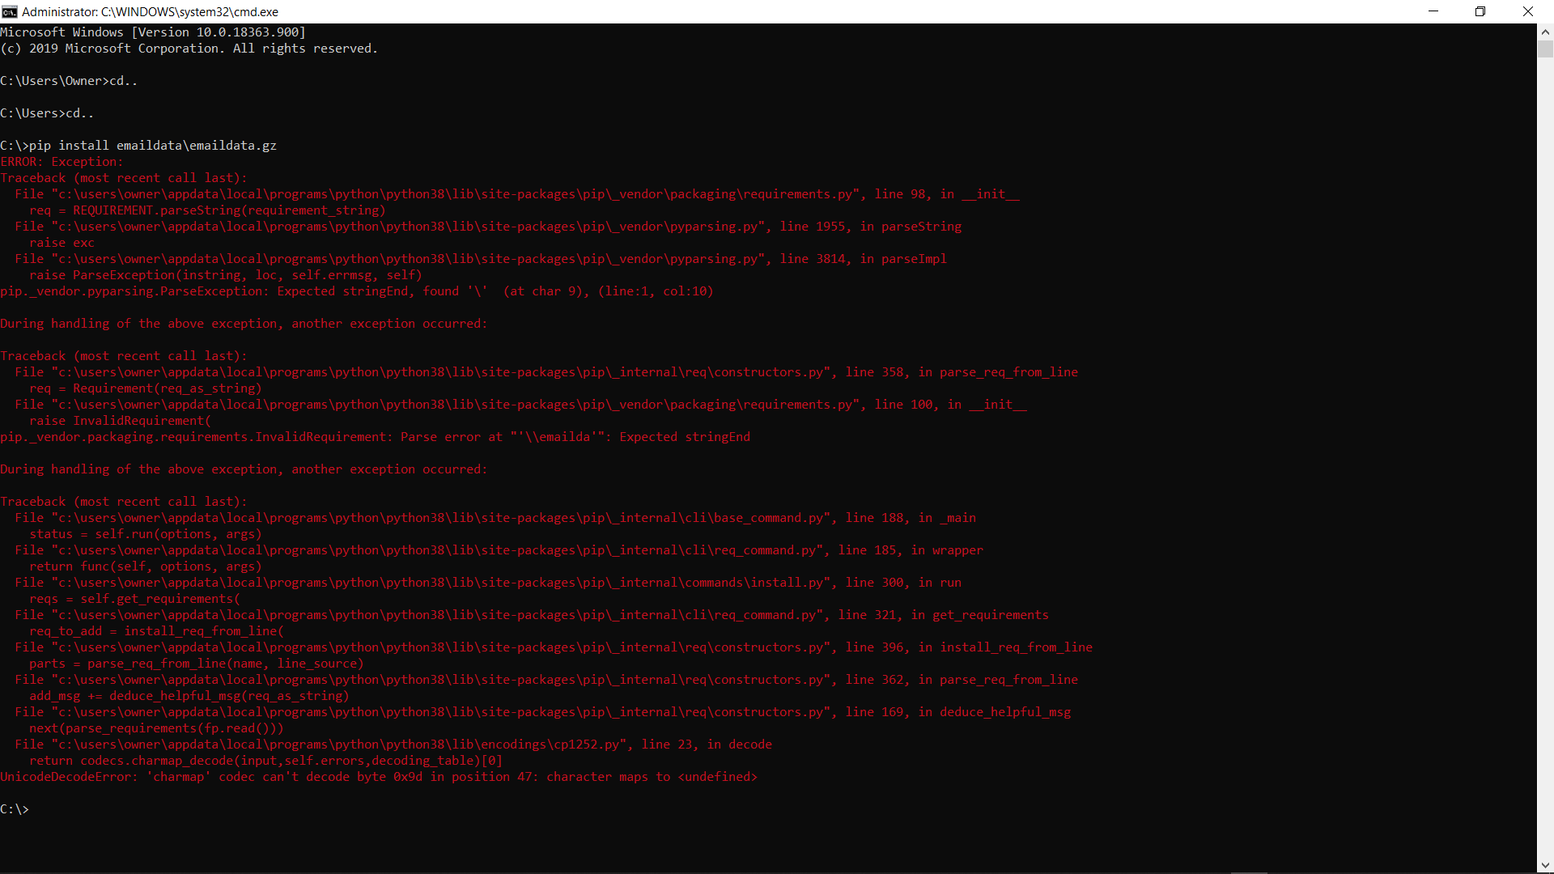Close the Administrator cmd.exe window

[1528, 11]
